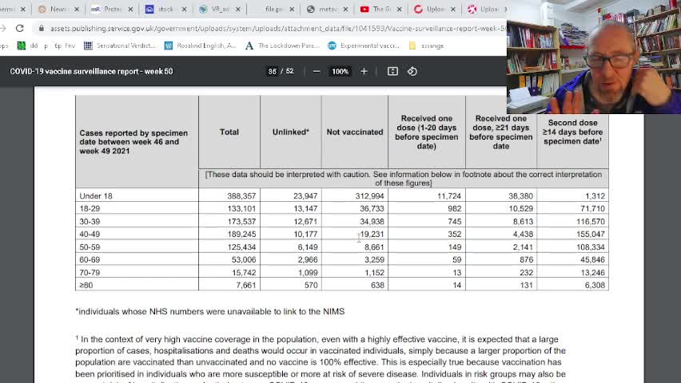This screenshot has width=681, height=383.
Task: Switch to the YouTube 'The Gr' tab
Action: tap(381, 9)
